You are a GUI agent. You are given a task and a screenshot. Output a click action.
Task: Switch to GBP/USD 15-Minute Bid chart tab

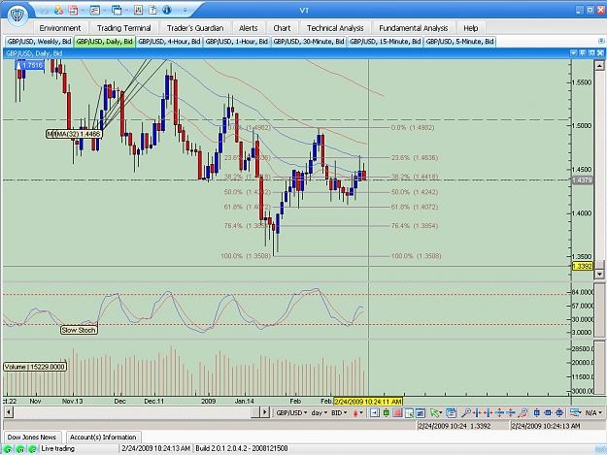pyautogui.click(x=386, y=42)
